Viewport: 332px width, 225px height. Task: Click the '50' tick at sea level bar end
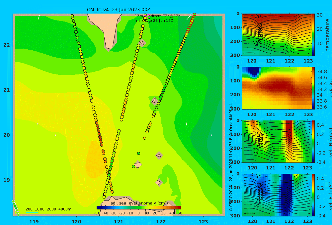pyautogui.click(x=180, y=213)
